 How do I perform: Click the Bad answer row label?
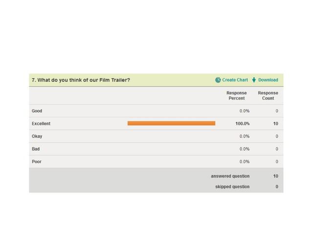point(36,149)
